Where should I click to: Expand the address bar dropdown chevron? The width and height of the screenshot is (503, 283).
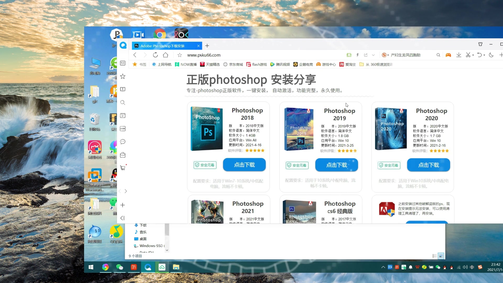373,55
